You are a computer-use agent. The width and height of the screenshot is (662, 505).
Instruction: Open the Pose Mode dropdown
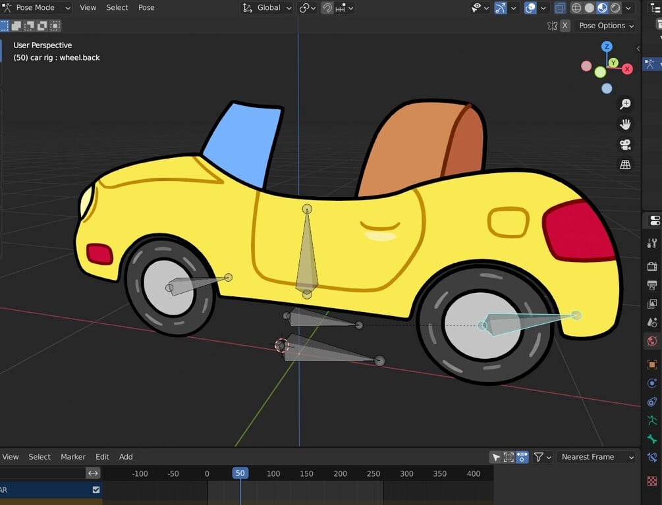coord(37,8)
